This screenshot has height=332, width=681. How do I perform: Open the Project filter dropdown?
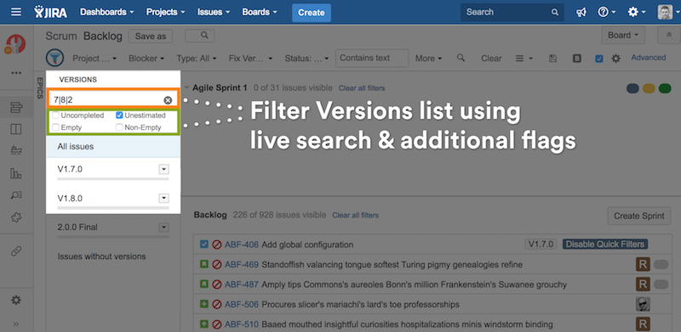coord(94,58)
